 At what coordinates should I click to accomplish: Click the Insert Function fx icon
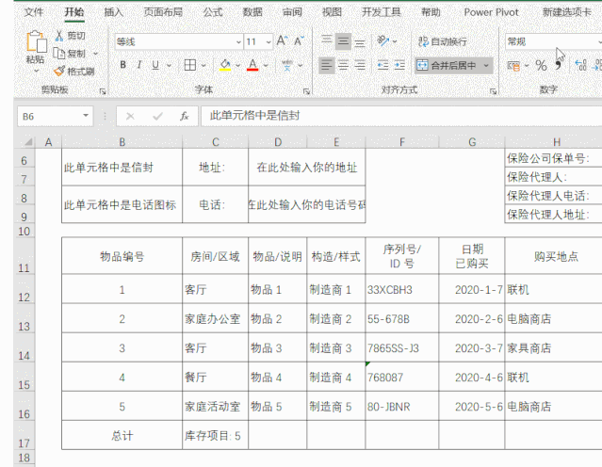click(185, 116)
